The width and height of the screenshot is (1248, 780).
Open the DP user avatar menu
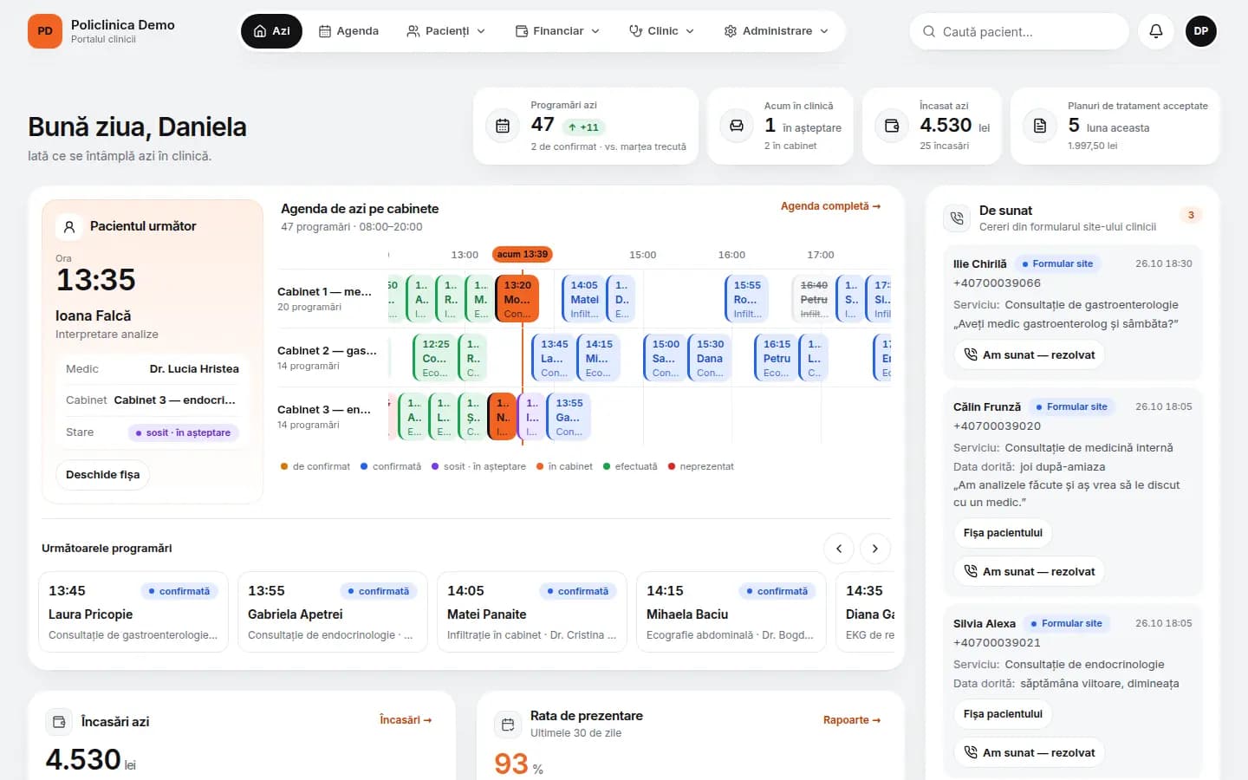pos(1201,31)
